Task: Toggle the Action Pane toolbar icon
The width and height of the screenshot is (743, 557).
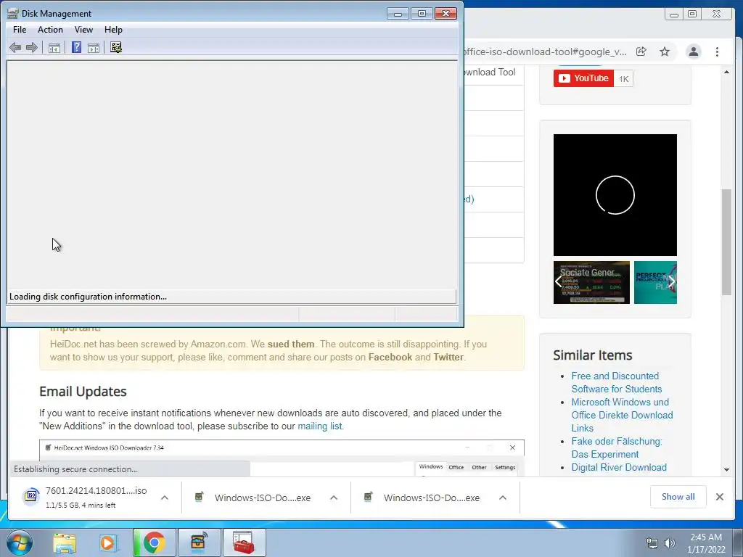Action: (x=94, y=47)
